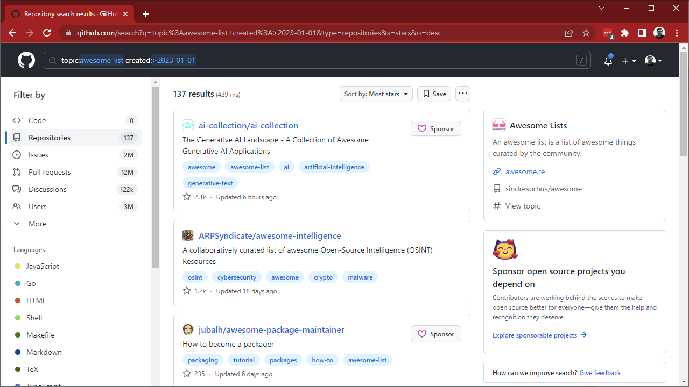Open the red extension with badge 4
The width and height of the screenshot is (689, 387).
pos(608,33)
